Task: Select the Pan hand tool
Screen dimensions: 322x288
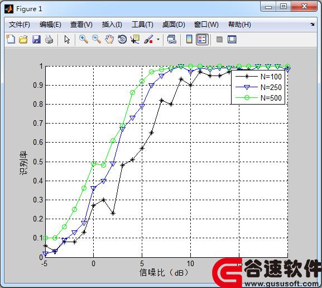Action: 109,39
